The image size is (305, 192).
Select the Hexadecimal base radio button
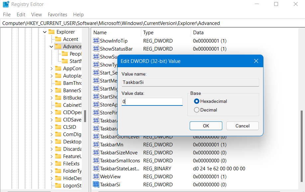tap(197, 101)
